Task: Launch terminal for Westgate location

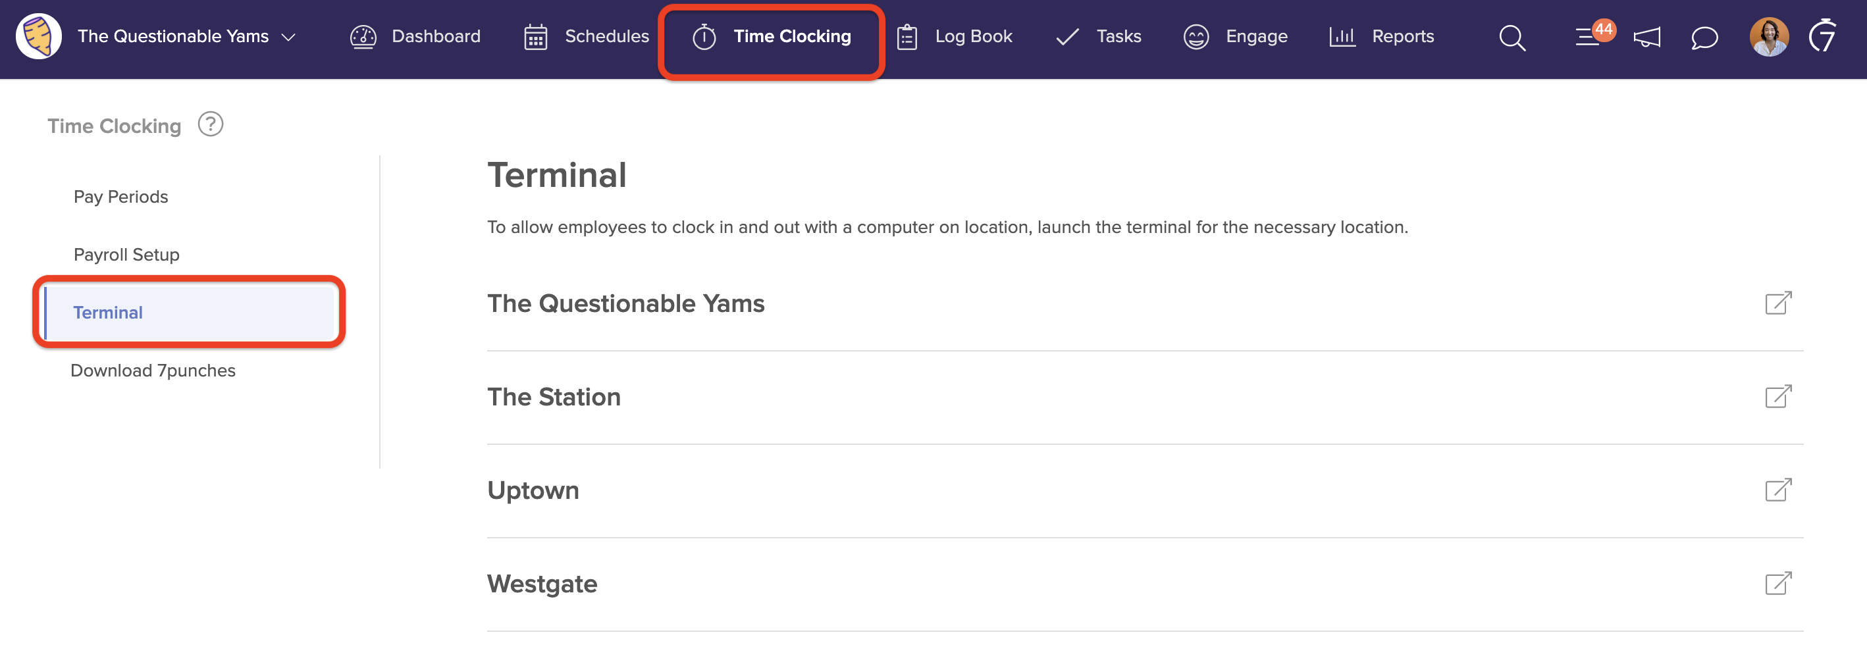Action: click(1778, 583)
